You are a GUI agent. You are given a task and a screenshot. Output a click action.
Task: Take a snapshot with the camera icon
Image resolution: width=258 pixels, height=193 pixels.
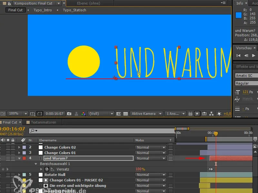(69, 114)
